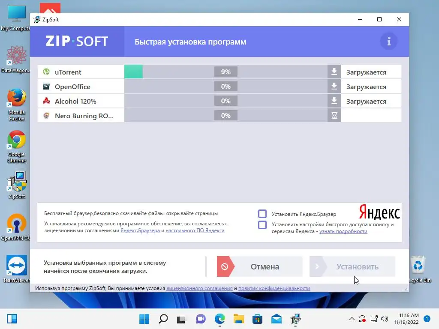Viewport: 439px width, 329px height.
Task: Click 'Быстрая установка программ' header title
Action: tap(190, 42)
